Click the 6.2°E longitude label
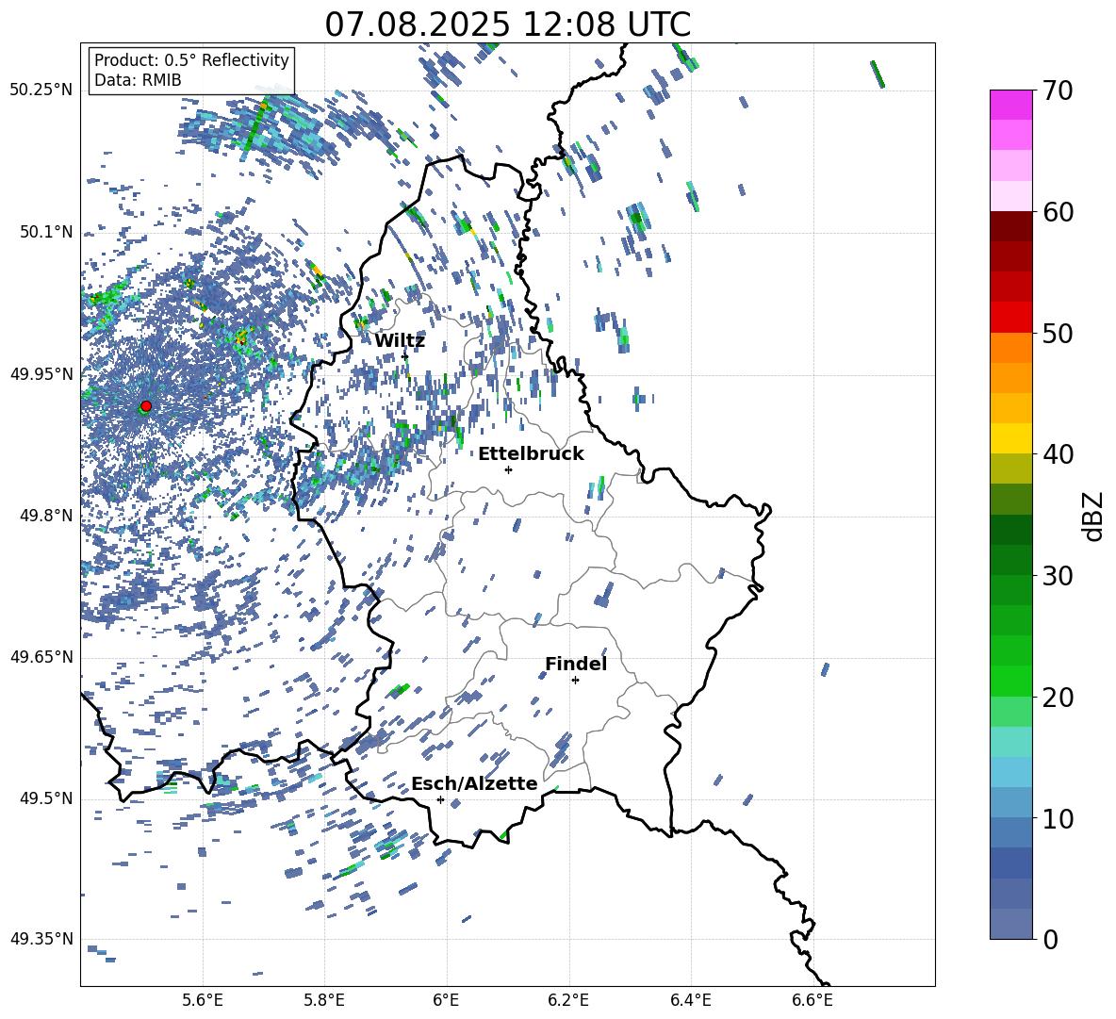This screenshot has width=1116, height=1019. pyautogui.click(x=568, y=1000)
